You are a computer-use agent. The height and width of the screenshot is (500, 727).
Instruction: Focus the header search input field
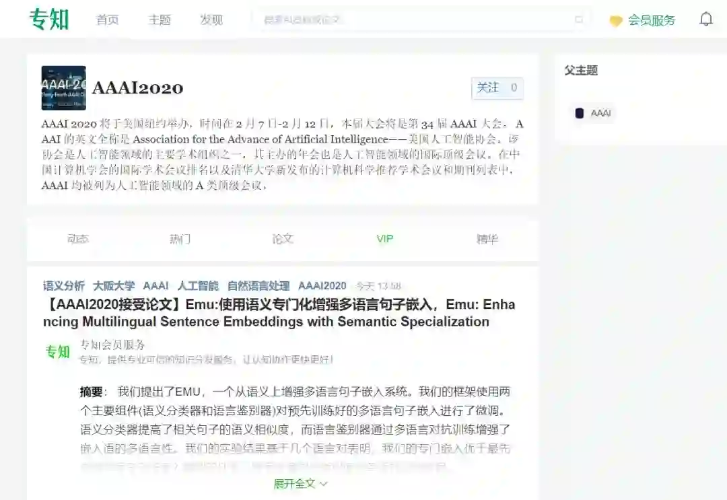click(417, 20)
